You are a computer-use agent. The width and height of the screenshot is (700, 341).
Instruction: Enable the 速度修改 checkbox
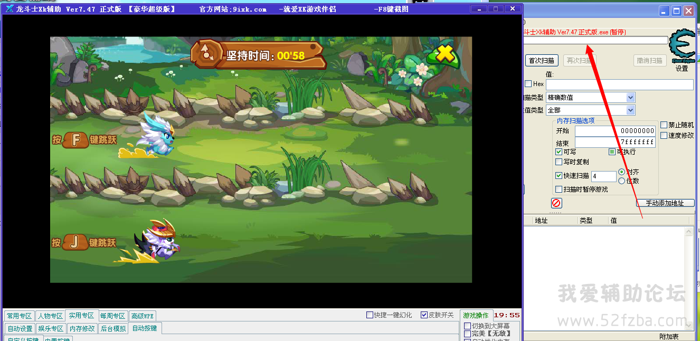(x=664, y=135)
